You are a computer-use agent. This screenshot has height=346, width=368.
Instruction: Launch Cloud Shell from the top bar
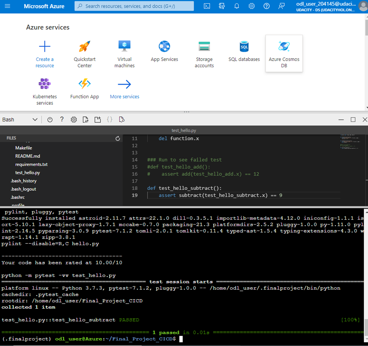point(207,6)
